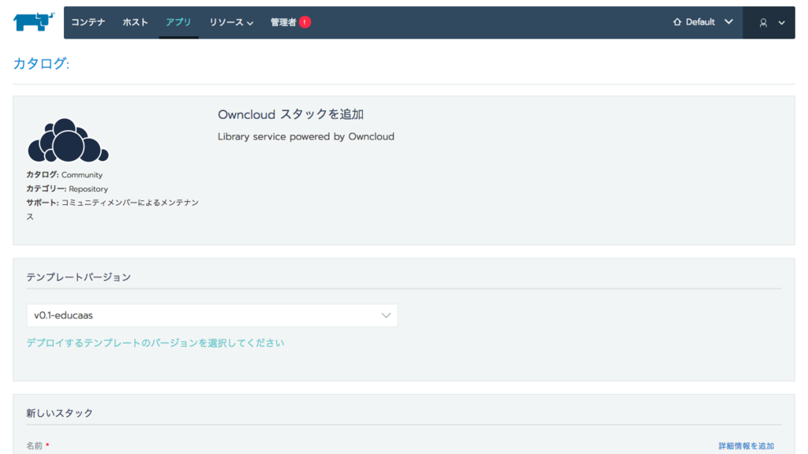Open the v0.1-educaas template version dropdown
The image size is (808, 454).
pyautogui.click(x=212, y=315)
